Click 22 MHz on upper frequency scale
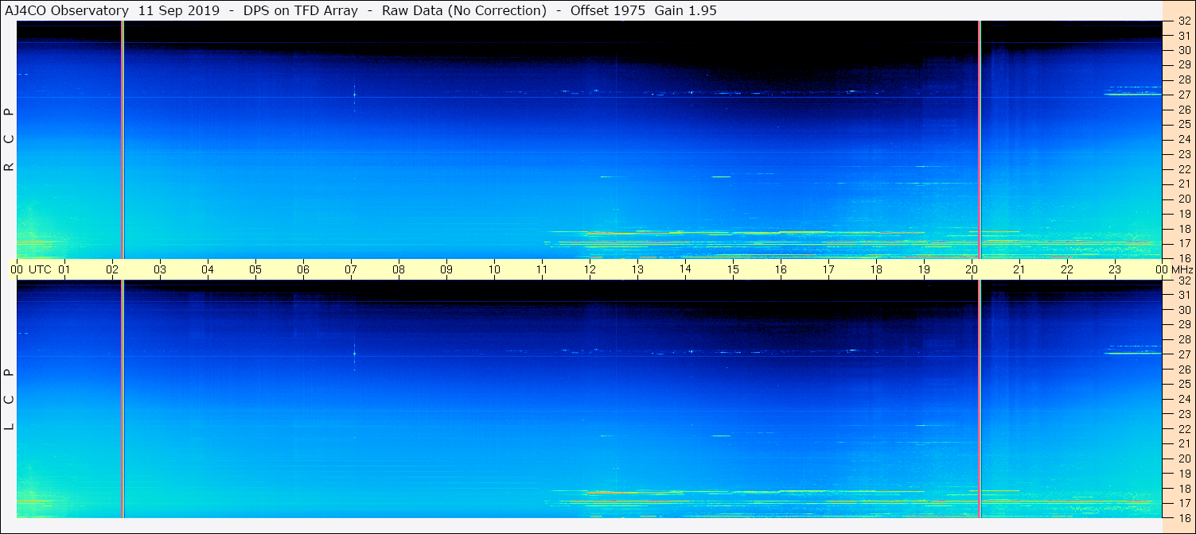Image resolution: width=1196 pixels, height=534 pixels. click(1184, 169)
